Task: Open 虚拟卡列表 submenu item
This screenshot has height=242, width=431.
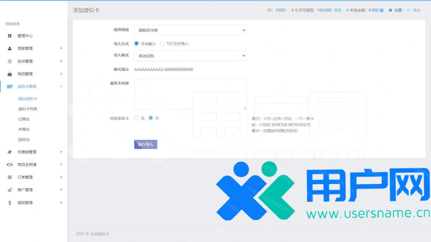Action: pos(27,109)
